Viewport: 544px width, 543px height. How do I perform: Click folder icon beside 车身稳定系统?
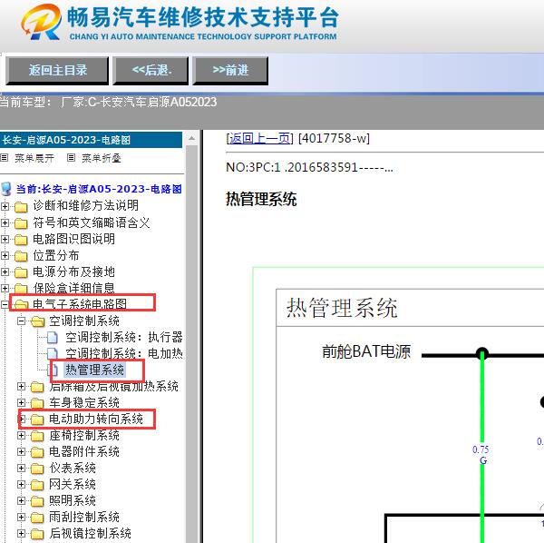point(37,403)
